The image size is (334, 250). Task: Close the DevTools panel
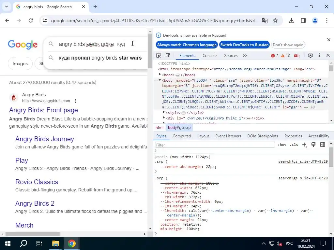click(328, 55)
